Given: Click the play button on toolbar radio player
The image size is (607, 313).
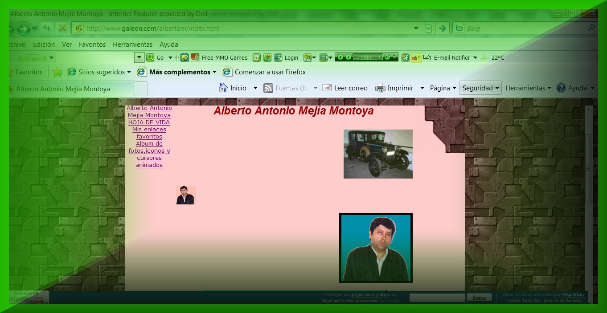Looking at the screenshot, I should coord(348,57).
